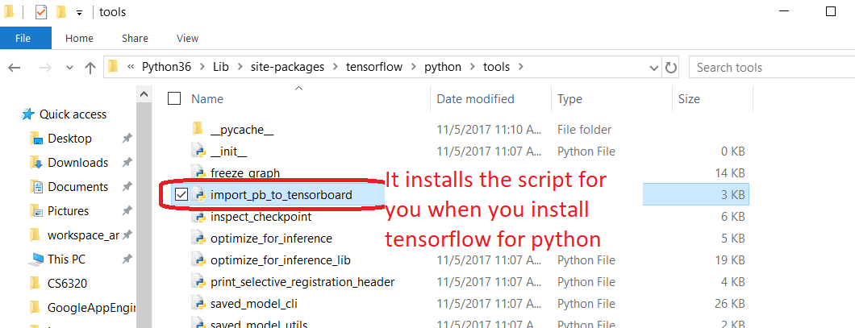Sort files by Date modified column

pos(475,99)
